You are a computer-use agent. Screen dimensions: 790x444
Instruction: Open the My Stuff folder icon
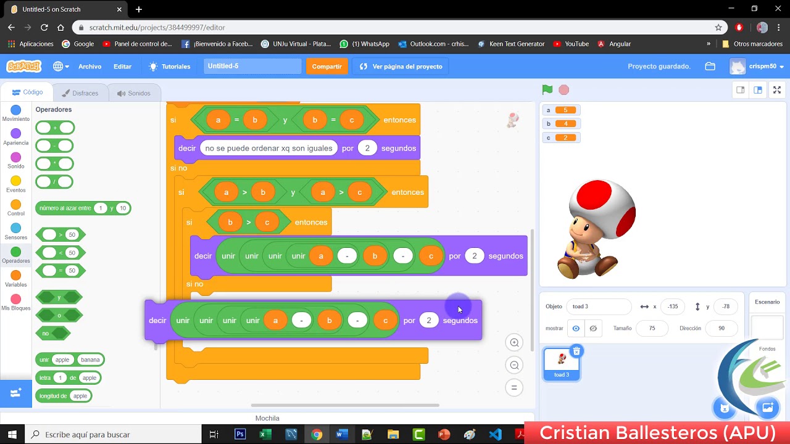pyautogui.click(x=710, y=66)
